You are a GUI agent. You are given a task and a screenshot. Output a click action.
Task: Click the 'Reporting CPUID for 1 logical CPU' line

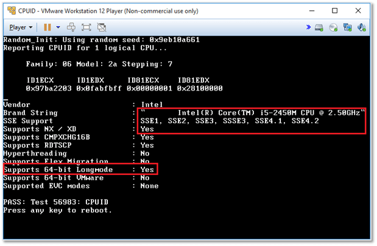(85, 48)
